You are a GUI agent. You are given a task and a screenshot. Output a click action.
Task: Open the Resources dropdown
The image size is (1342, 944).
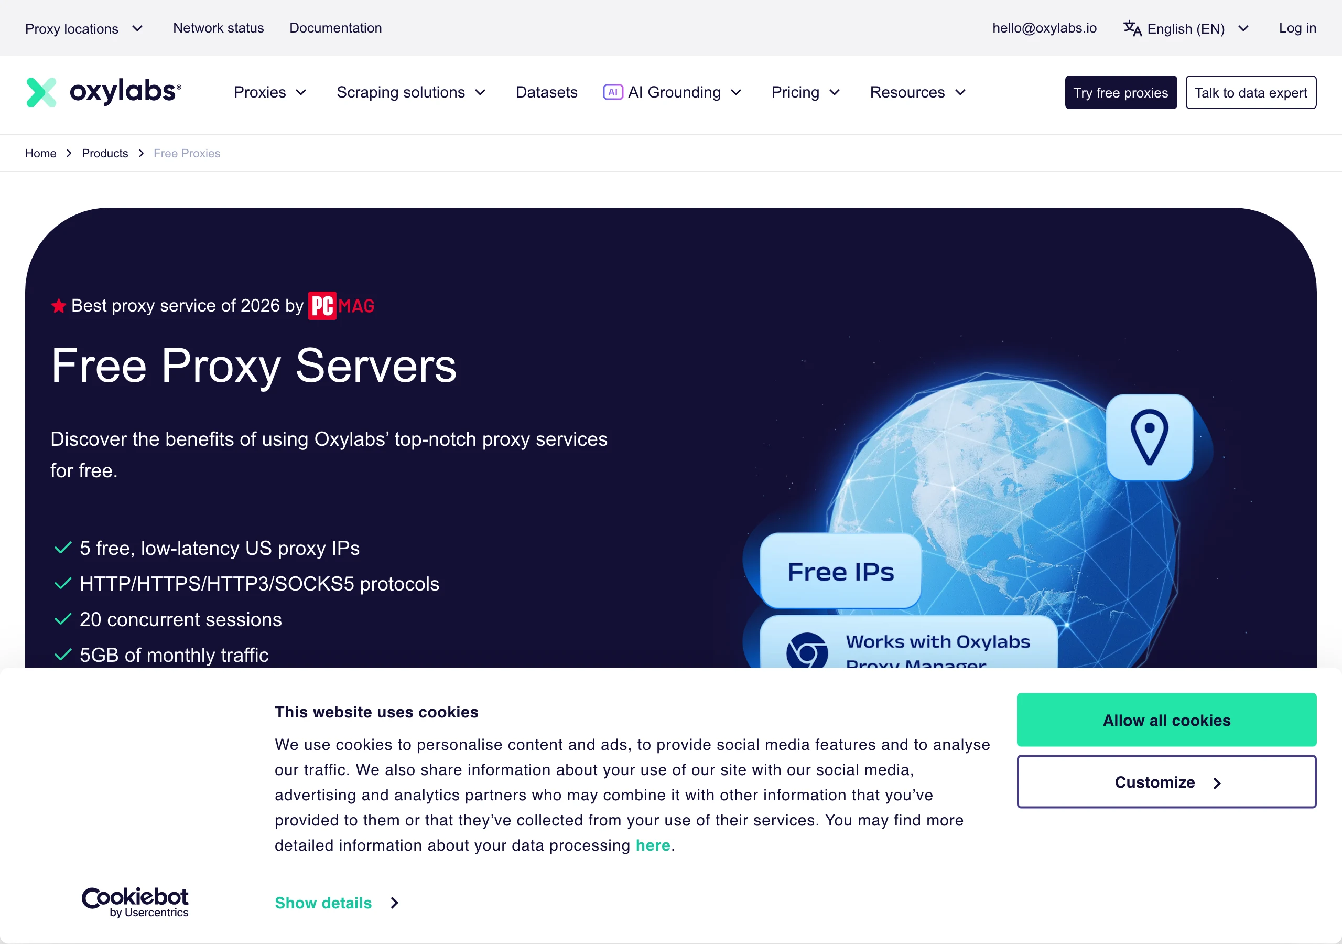point(918,92)
